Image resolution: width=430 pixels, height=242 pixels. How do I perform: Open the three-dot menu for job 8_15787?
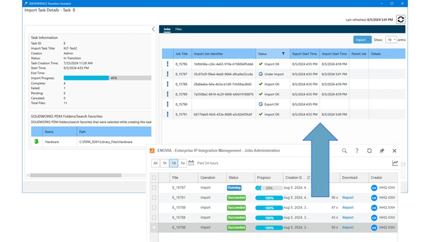click(168, 74)
